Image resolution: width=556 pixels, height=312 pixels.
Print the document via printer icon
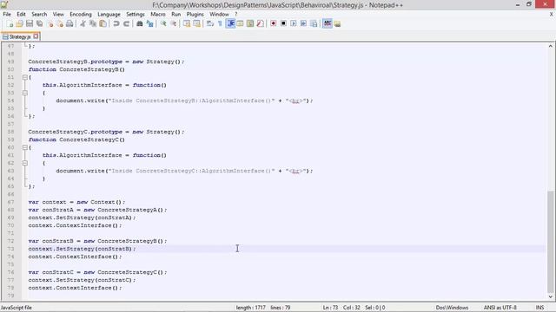pos(69,23)
